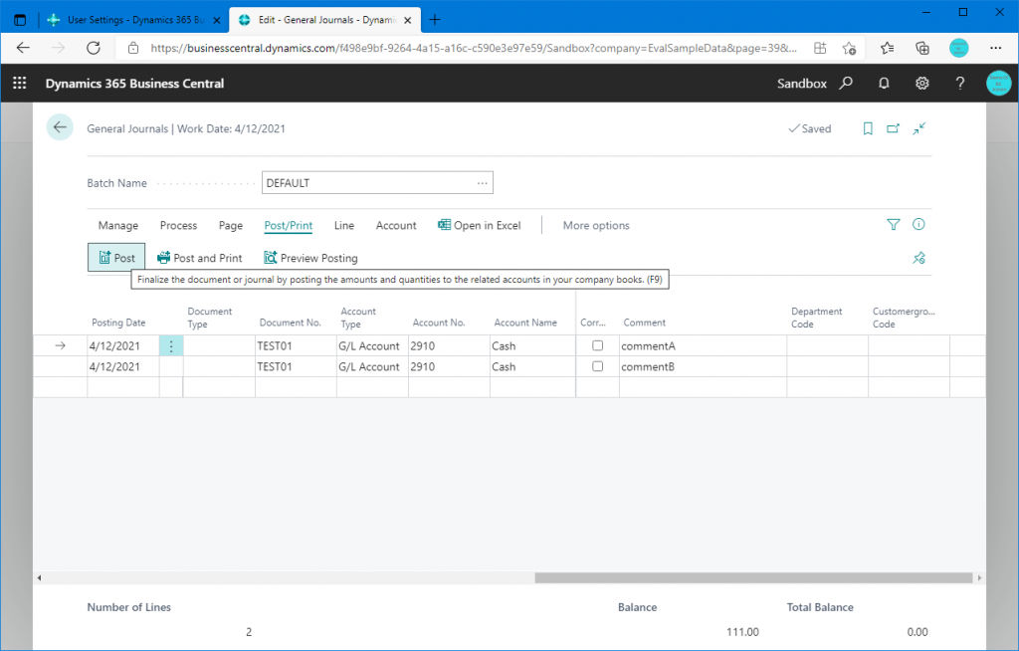Toggle Correction checkbox for commentB row
The image size is (1019, 651).
coord(597,366)
